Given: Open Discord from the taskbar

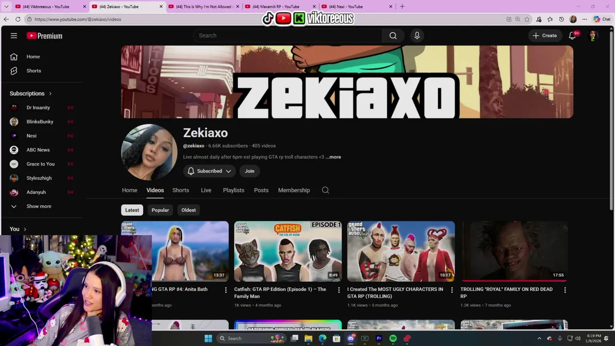Looking at the screenshot, I should (351, 338).
